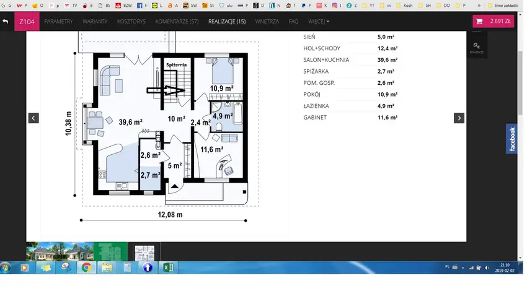Open the Windows Start menu
Viewport: 527px width, 296px height.
coord(6,268)
